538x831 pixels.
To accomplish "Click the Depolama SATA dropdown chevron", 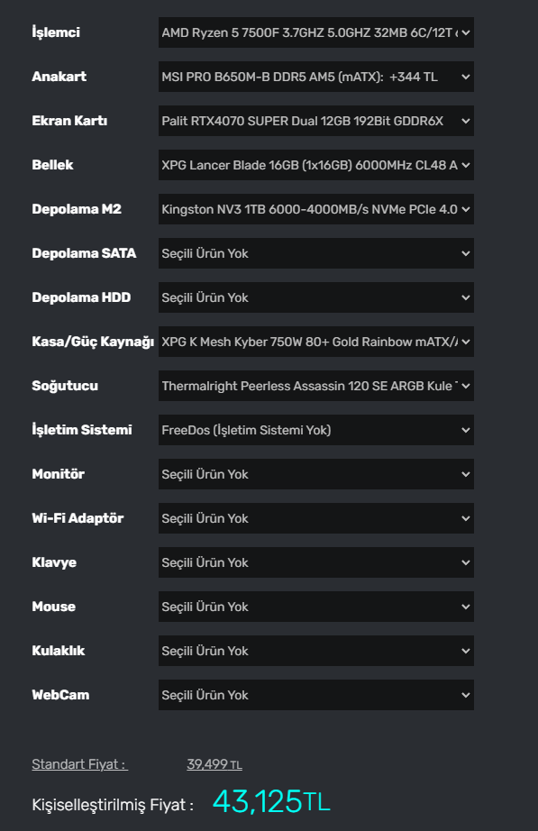I will (x=465, y=253).
